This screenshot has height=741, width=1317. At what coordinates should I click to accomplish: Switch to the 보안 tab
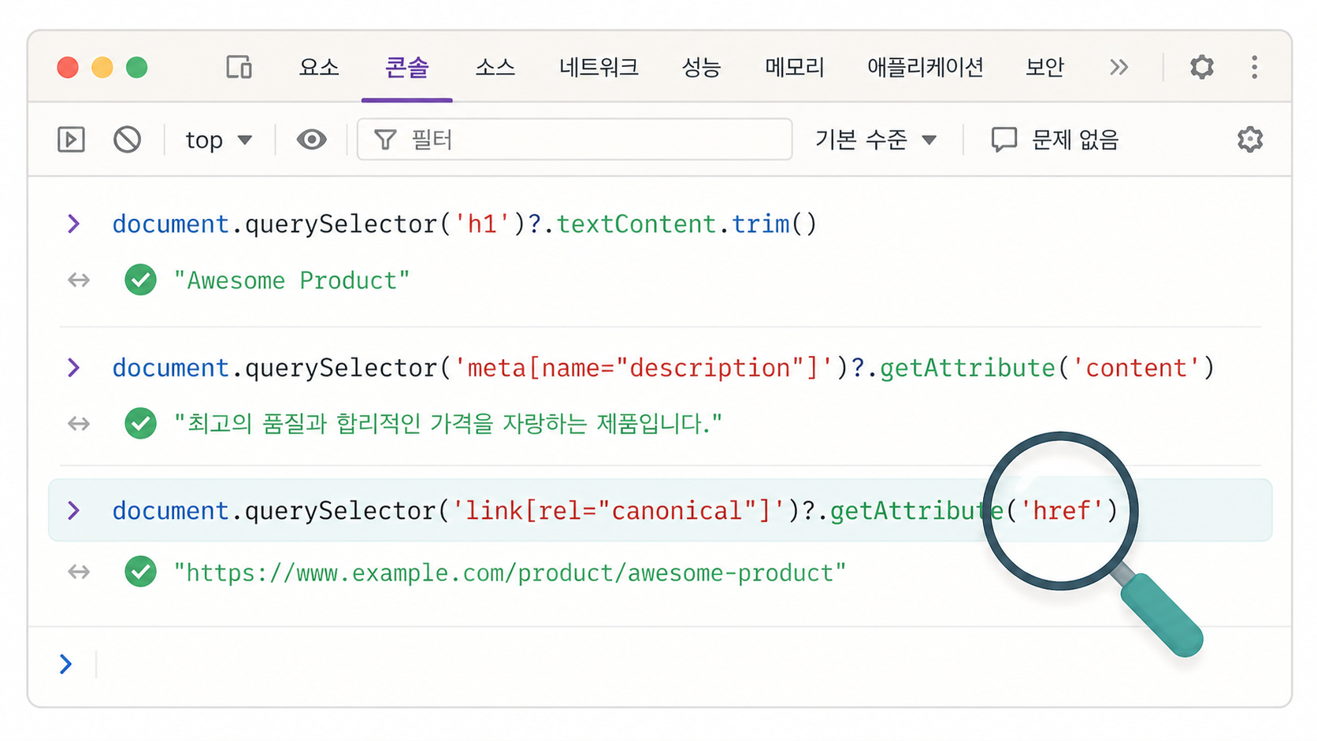coord(1044,67)
